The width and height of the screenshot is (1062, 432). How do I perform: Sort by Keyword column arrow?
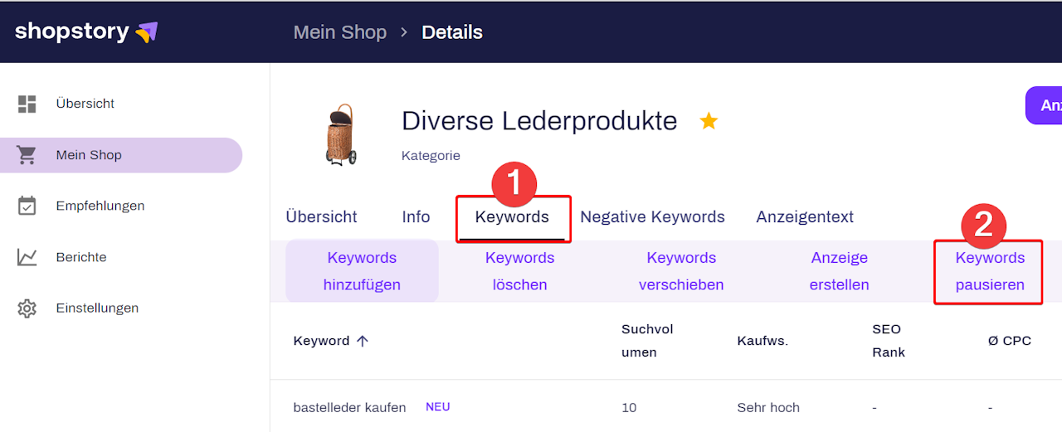tap(363, 341)
